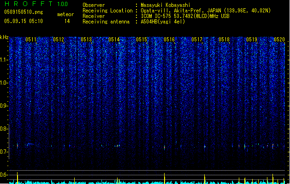
Task: Click the Receiving antenna label
Action: click(106, 22)
